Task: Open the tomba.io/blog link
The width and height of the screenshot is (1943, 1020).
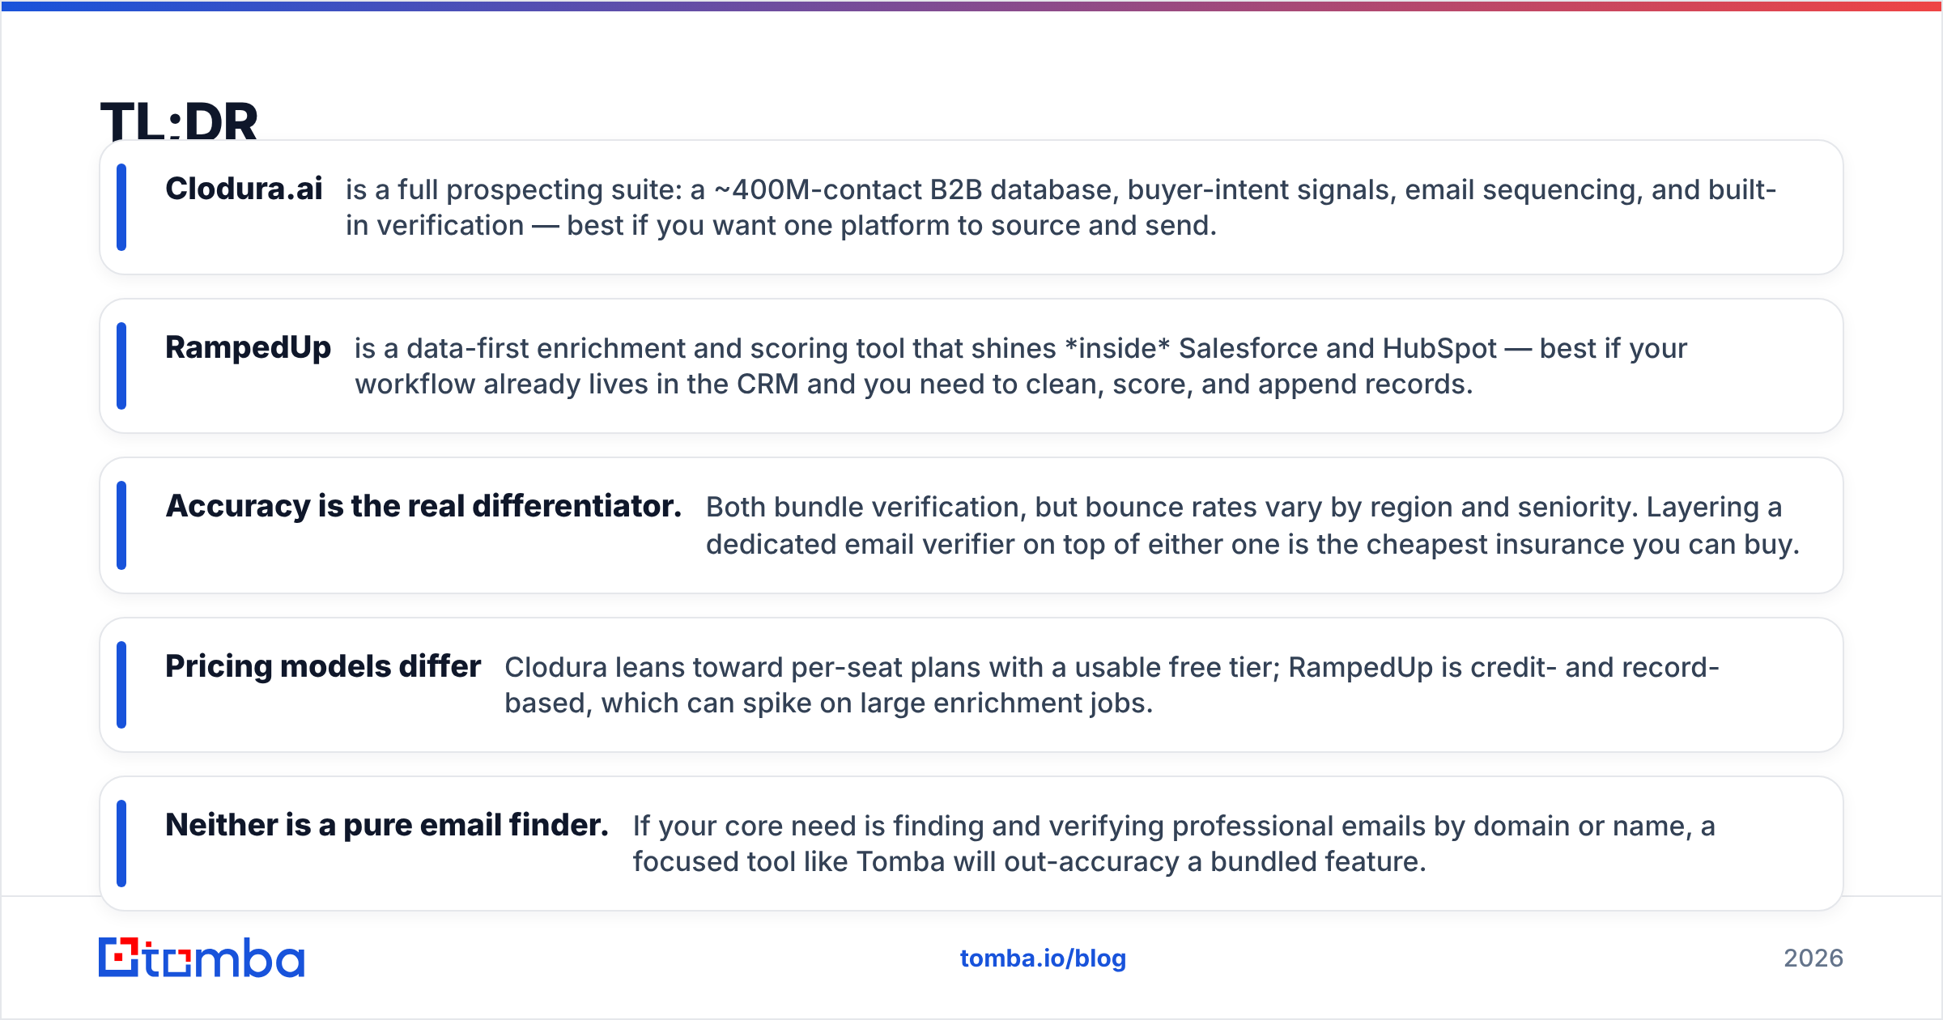Action: tap(1043, 958)
